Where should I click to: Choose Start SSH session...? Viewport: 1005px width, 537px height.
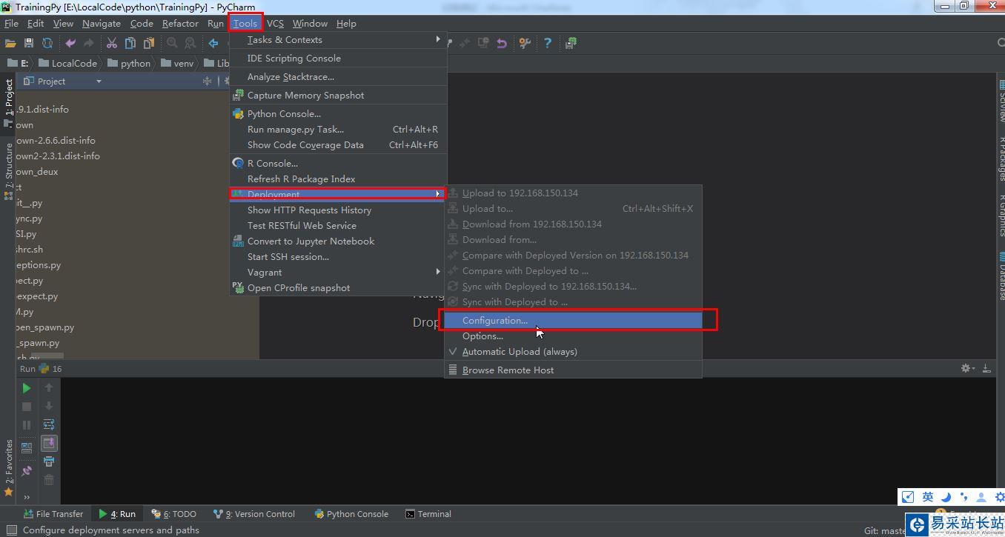pyautogui.click(x=338, y=257)
